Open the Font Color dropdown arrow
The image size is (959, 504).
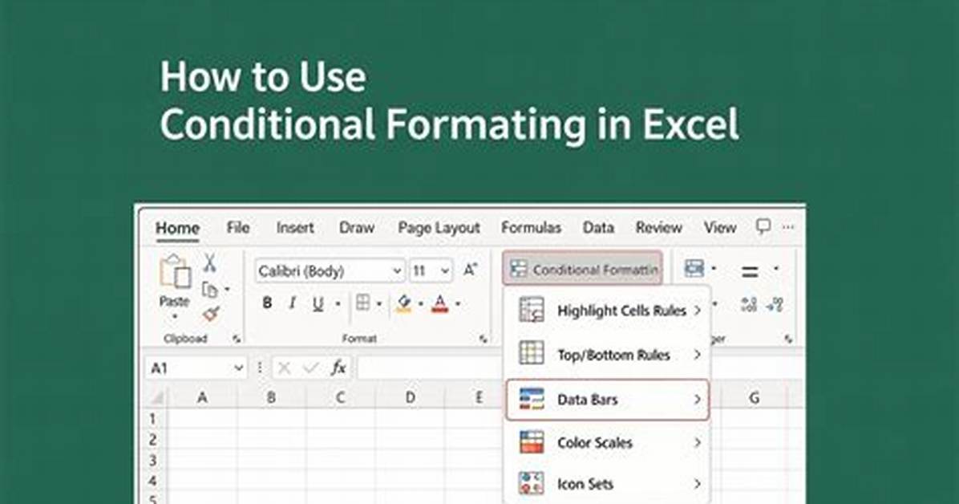point(458,303)
